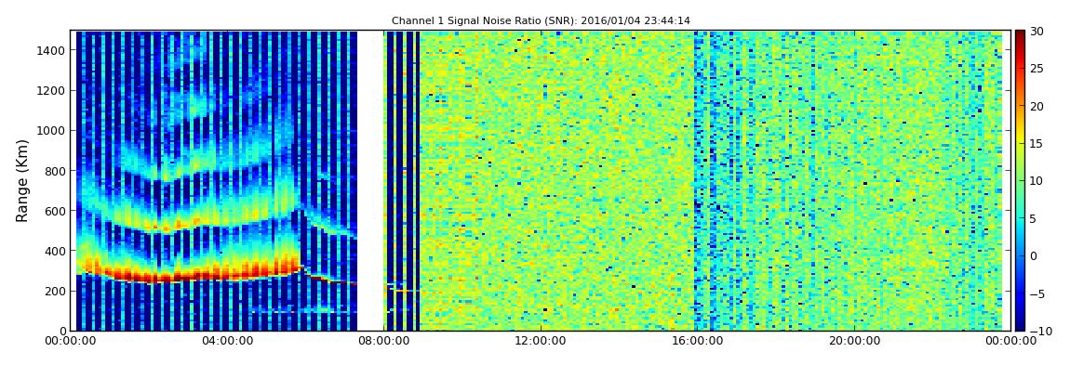The width and height of the screenshot is (1070, 378).
Task: Click the plot title with timestamp 2016/01/04 23:44:14
Action: [x=541, y=21]
